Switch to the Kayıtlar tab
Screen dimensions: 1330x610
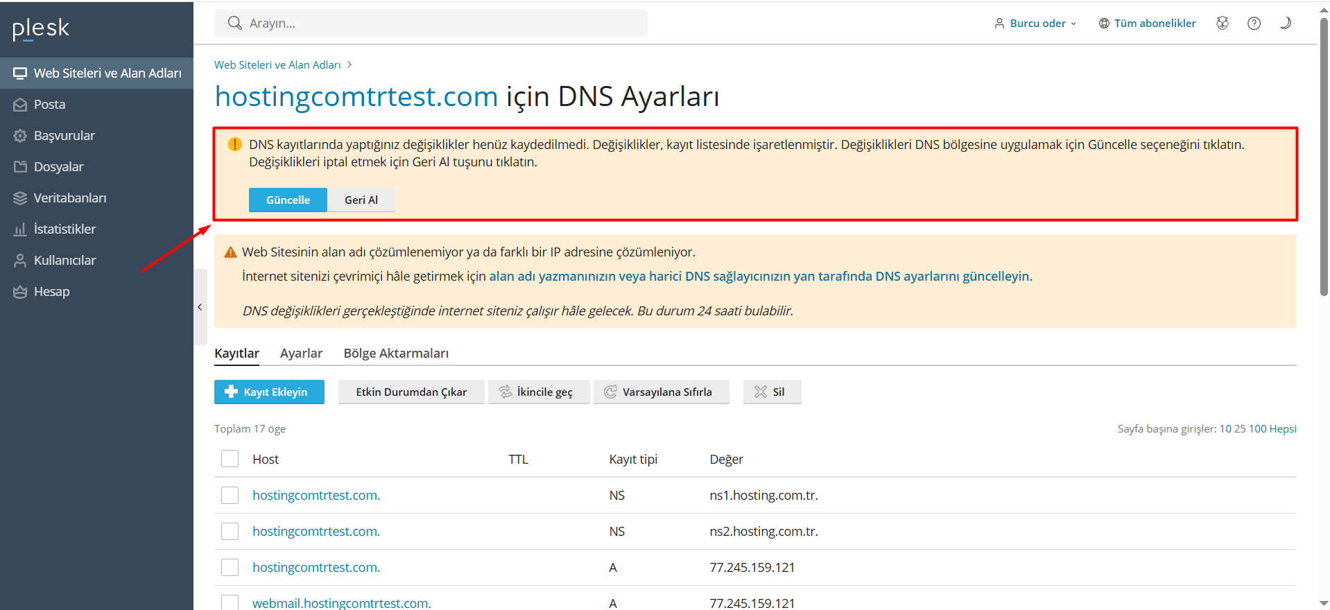pyautogui.click(x=236, y=354)
